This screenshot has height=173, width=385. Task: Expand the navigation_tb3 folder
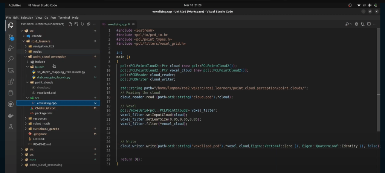pos(43,46)
